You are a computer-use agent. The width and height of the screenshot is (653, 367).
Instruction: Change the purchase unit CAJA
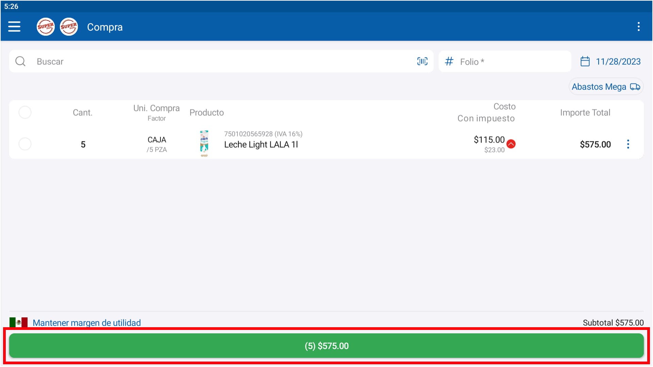[x=157, y=140]
